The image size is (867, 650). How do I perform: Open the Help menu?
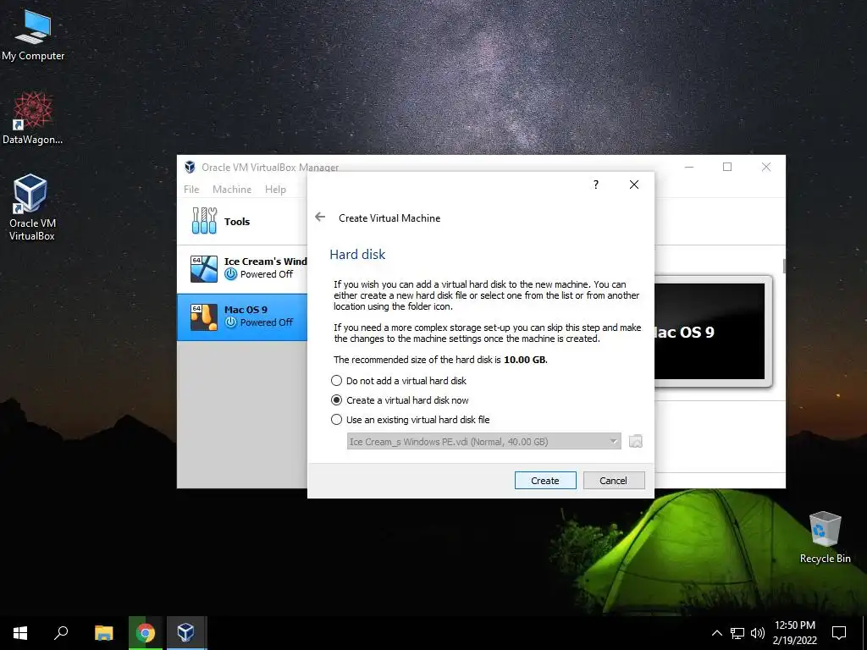click(275, 189)
